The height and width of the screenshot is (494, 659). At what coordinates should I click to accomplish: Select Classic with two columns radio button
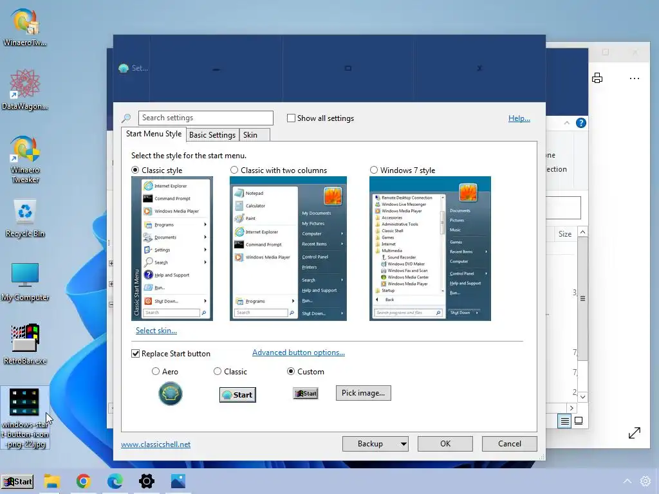(234, 170)
